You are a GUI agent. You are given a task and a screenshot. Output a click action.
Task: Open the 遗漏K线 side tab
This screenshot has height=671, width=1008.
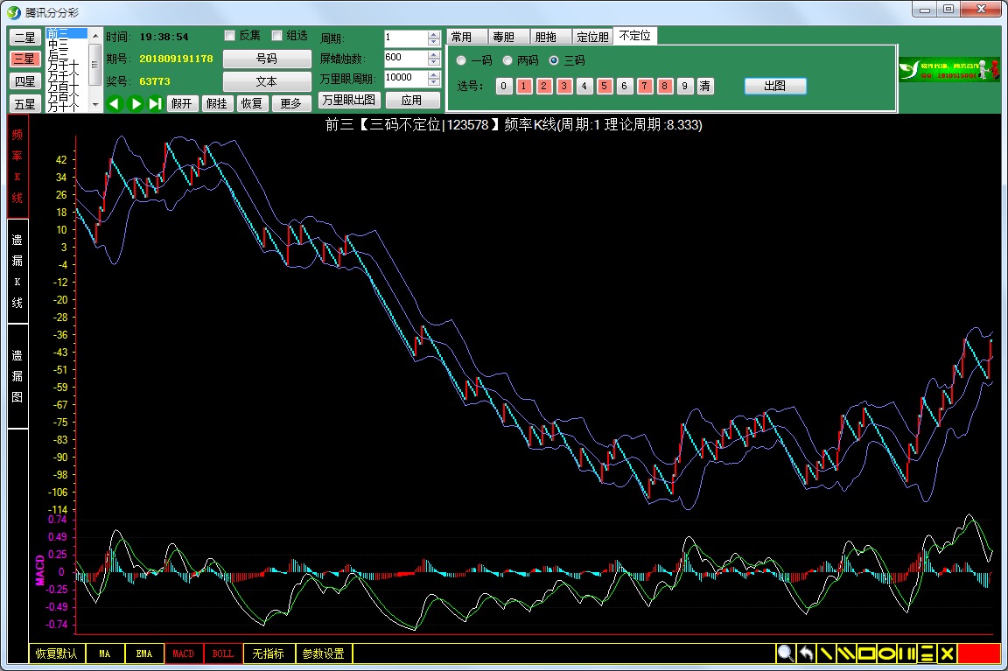pos(17,271)
